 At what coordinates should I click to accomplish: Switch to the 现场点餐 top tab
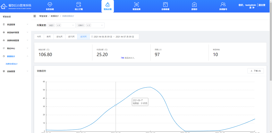coord(108,6)
